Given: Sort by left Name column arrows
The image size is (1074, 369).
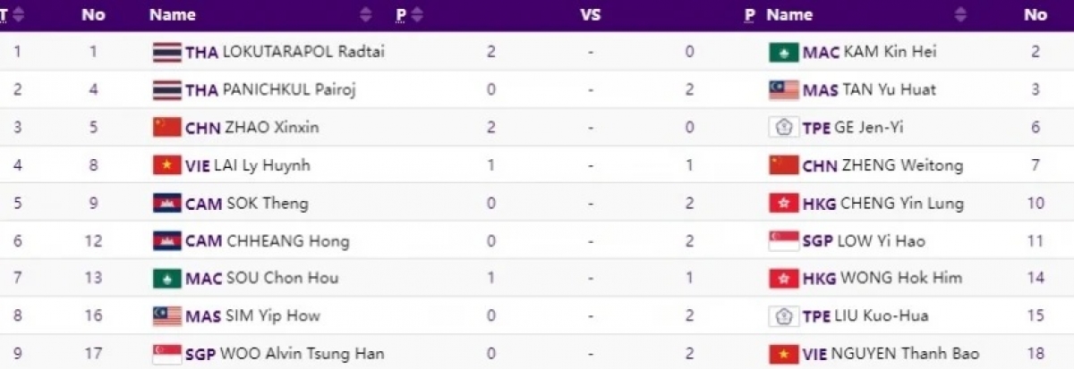Looking at the screenshot, I should click(x=365, y=15).
